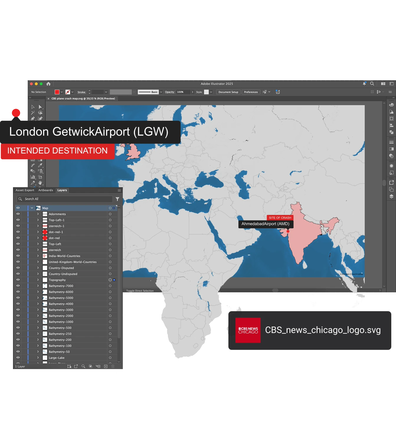Screen dimensions: 396x442
Task: Select the Hand tool
Action: (x=40, y=183)
